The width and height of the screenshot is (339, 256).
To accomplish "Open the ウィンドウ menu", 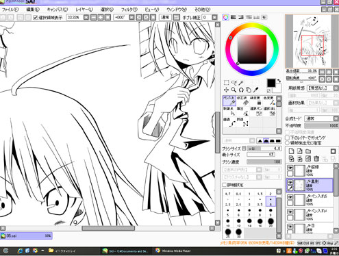I will [177, 10].
